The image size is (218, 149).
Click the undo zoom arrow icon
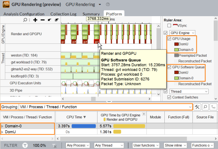(50, 20)
